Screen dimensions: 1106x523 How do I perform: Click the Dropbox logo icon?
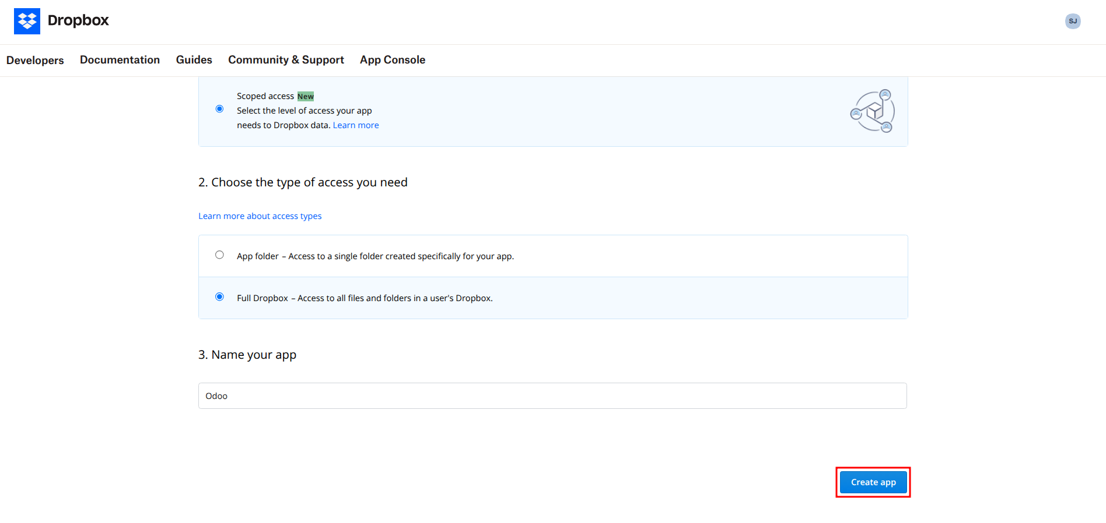[27, 21]
